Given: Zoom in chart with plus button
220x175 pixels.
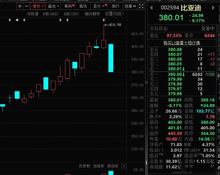Looking at the screenshot, I should tap(20, 6).
